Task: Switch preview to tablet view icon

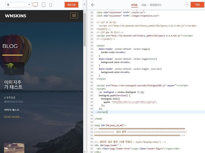Action: (44, 5)
